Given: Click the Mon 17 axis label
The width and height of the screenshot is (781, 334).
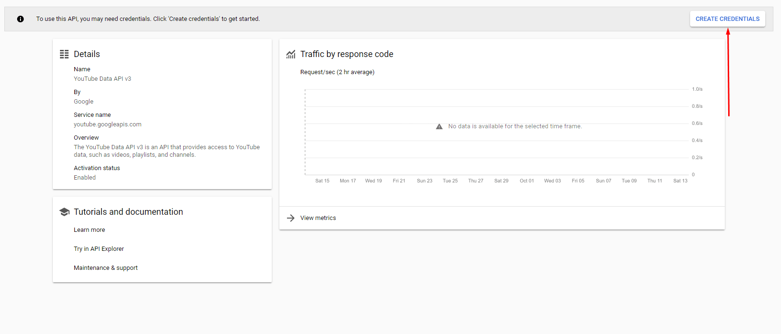Looking at the screenshot, I should 348,181.
